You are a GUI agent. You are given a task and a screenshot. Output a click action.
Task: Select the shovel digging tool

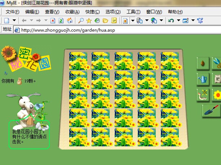[211, 111]
